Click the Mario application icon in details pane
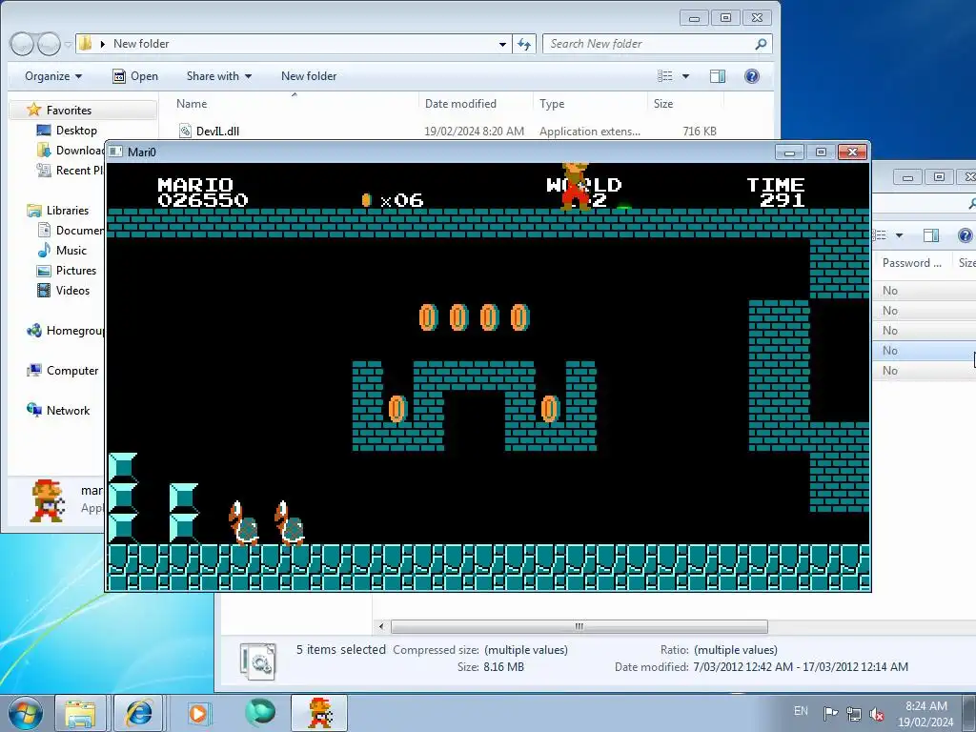This screenshot has width=976, height=732. pyautogui.click(x=48, y=500)
